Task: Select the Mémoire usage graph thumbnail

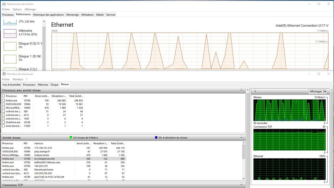Action: point(10,33)
